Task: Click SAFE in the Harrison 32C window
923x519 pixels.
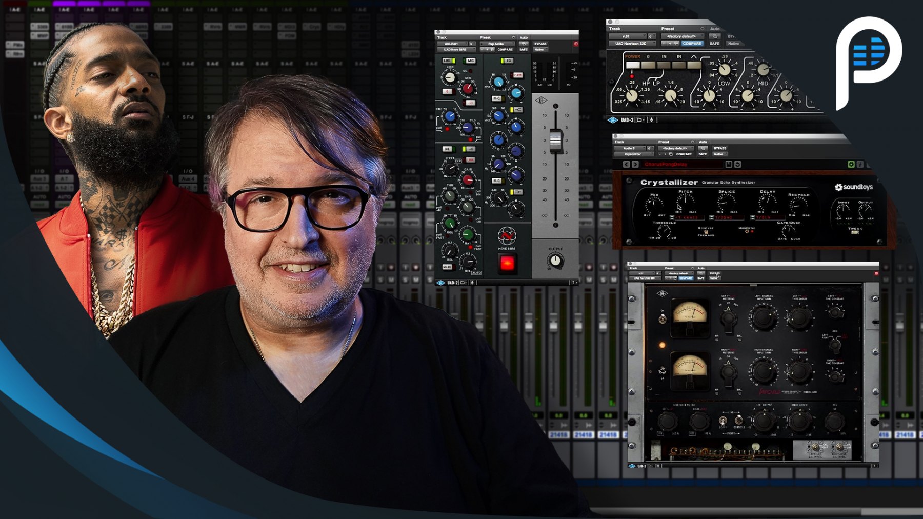Action: tap(714, 44)
